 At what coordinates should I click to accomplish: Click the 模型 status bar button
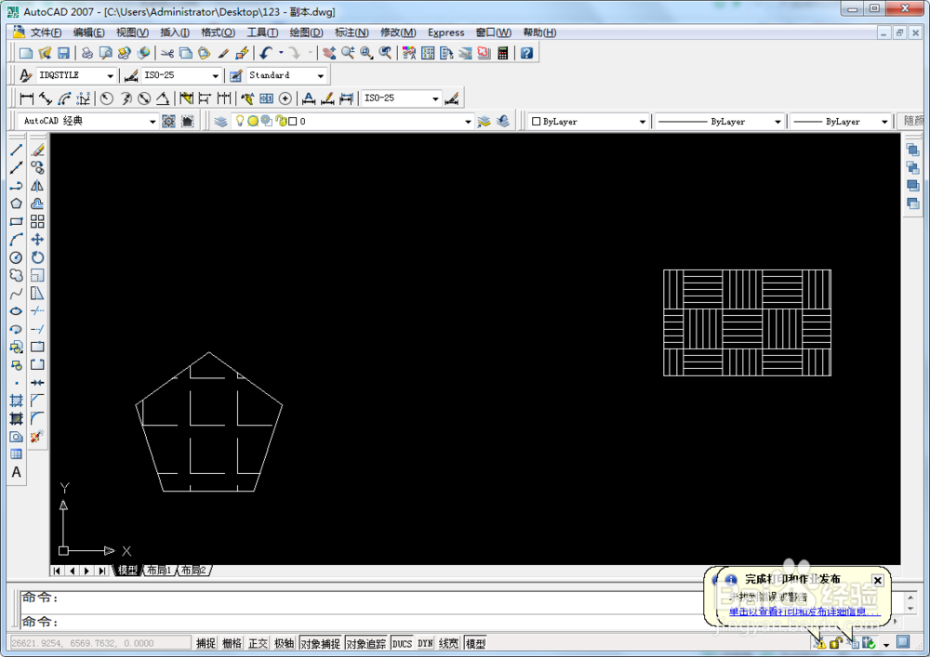[475, 643]
